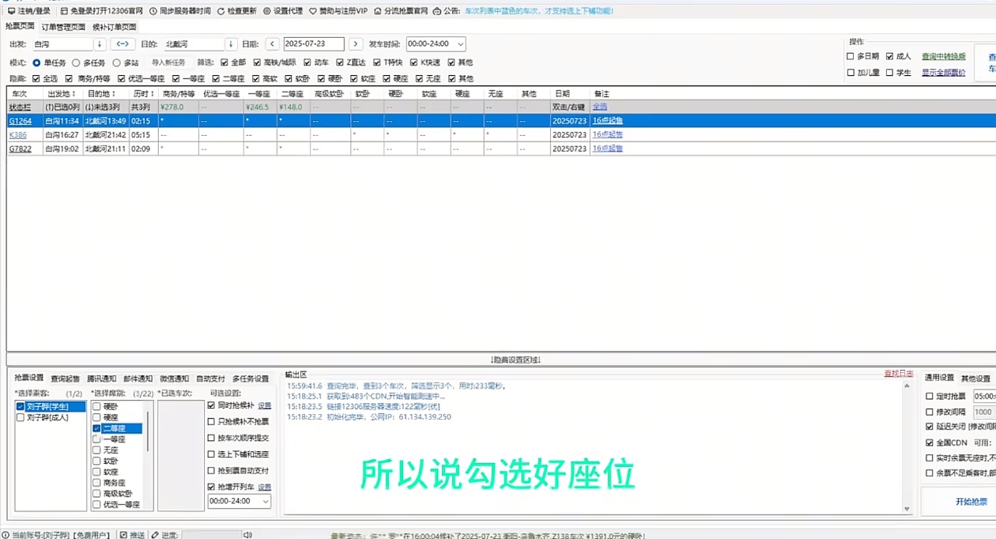Image resolution: width=996 pixels, height=539 pixels.
Task: Select the 多任务 mode radio button
Action: pos(77,62)
